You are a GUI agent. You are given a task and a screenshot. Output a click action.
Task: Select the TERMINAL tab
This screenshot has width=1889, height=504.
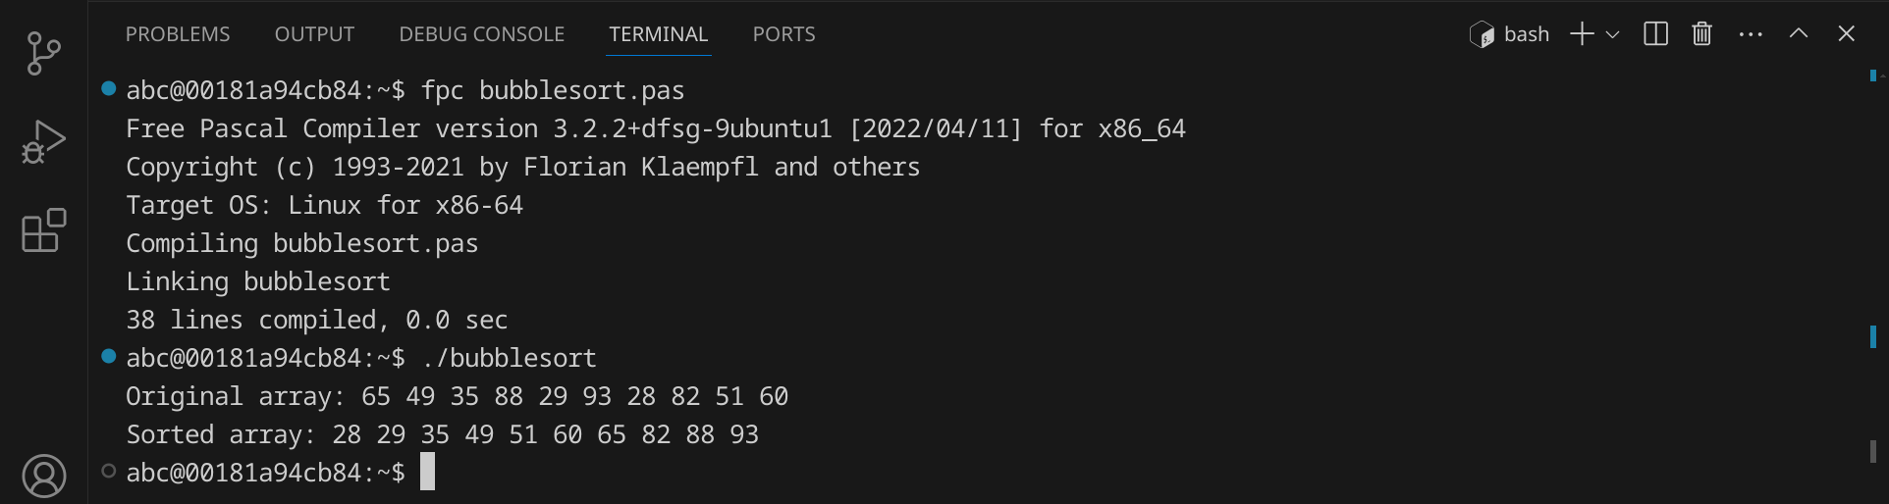click(658, 34)
